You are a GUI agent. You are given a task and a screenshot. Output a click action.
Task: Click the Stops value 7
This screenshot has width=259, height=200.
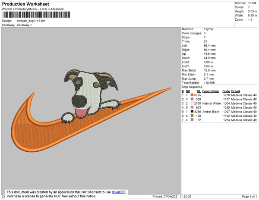[205, 37]
